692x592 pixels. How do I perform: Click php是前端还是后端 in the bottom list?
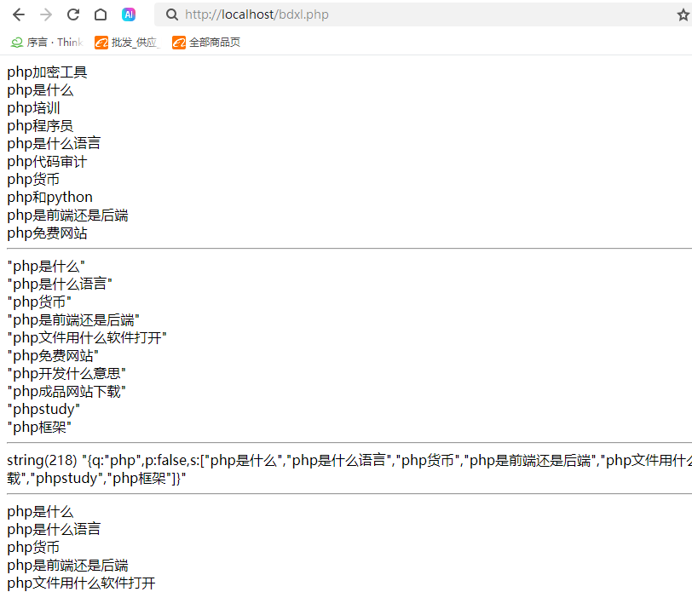(x=67, y=566)
